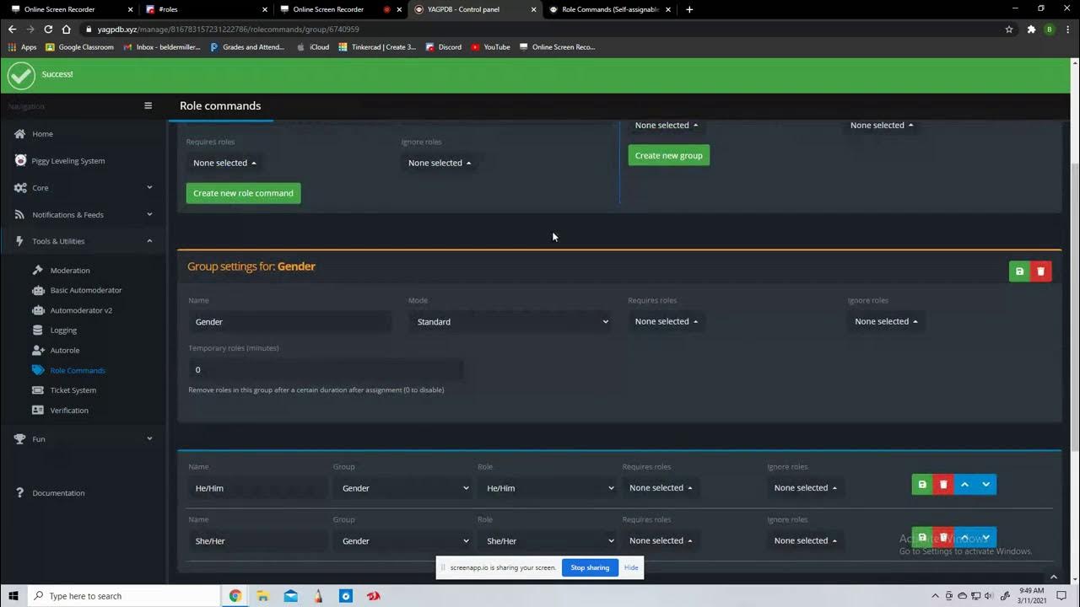
Task: Click Create new role command button
Action: tap(243, 193)
